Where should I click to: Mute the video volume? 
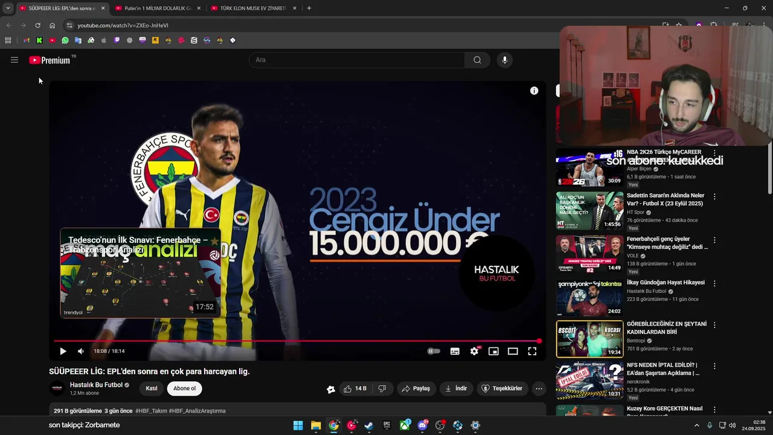[81, 351]
